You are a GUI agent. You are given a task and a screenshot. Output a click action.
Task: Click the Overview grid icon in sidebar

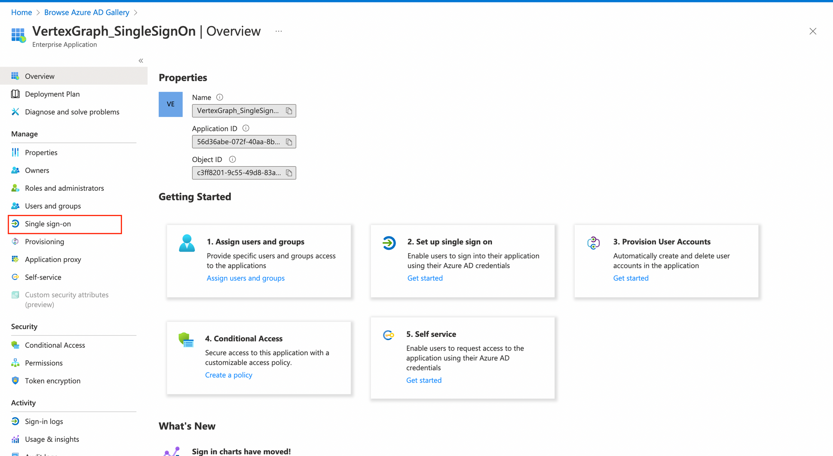[15, 76]
